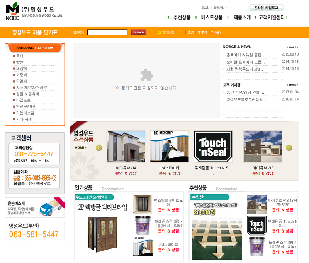309x263 pixels.
Task: Open the 라틱스 lattice product image
Action: tap(217, 239)
